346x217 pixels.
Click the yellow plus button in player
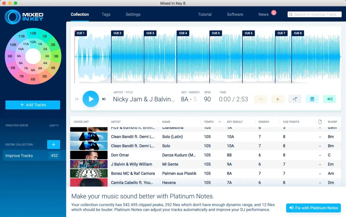(x=278, y=99)
